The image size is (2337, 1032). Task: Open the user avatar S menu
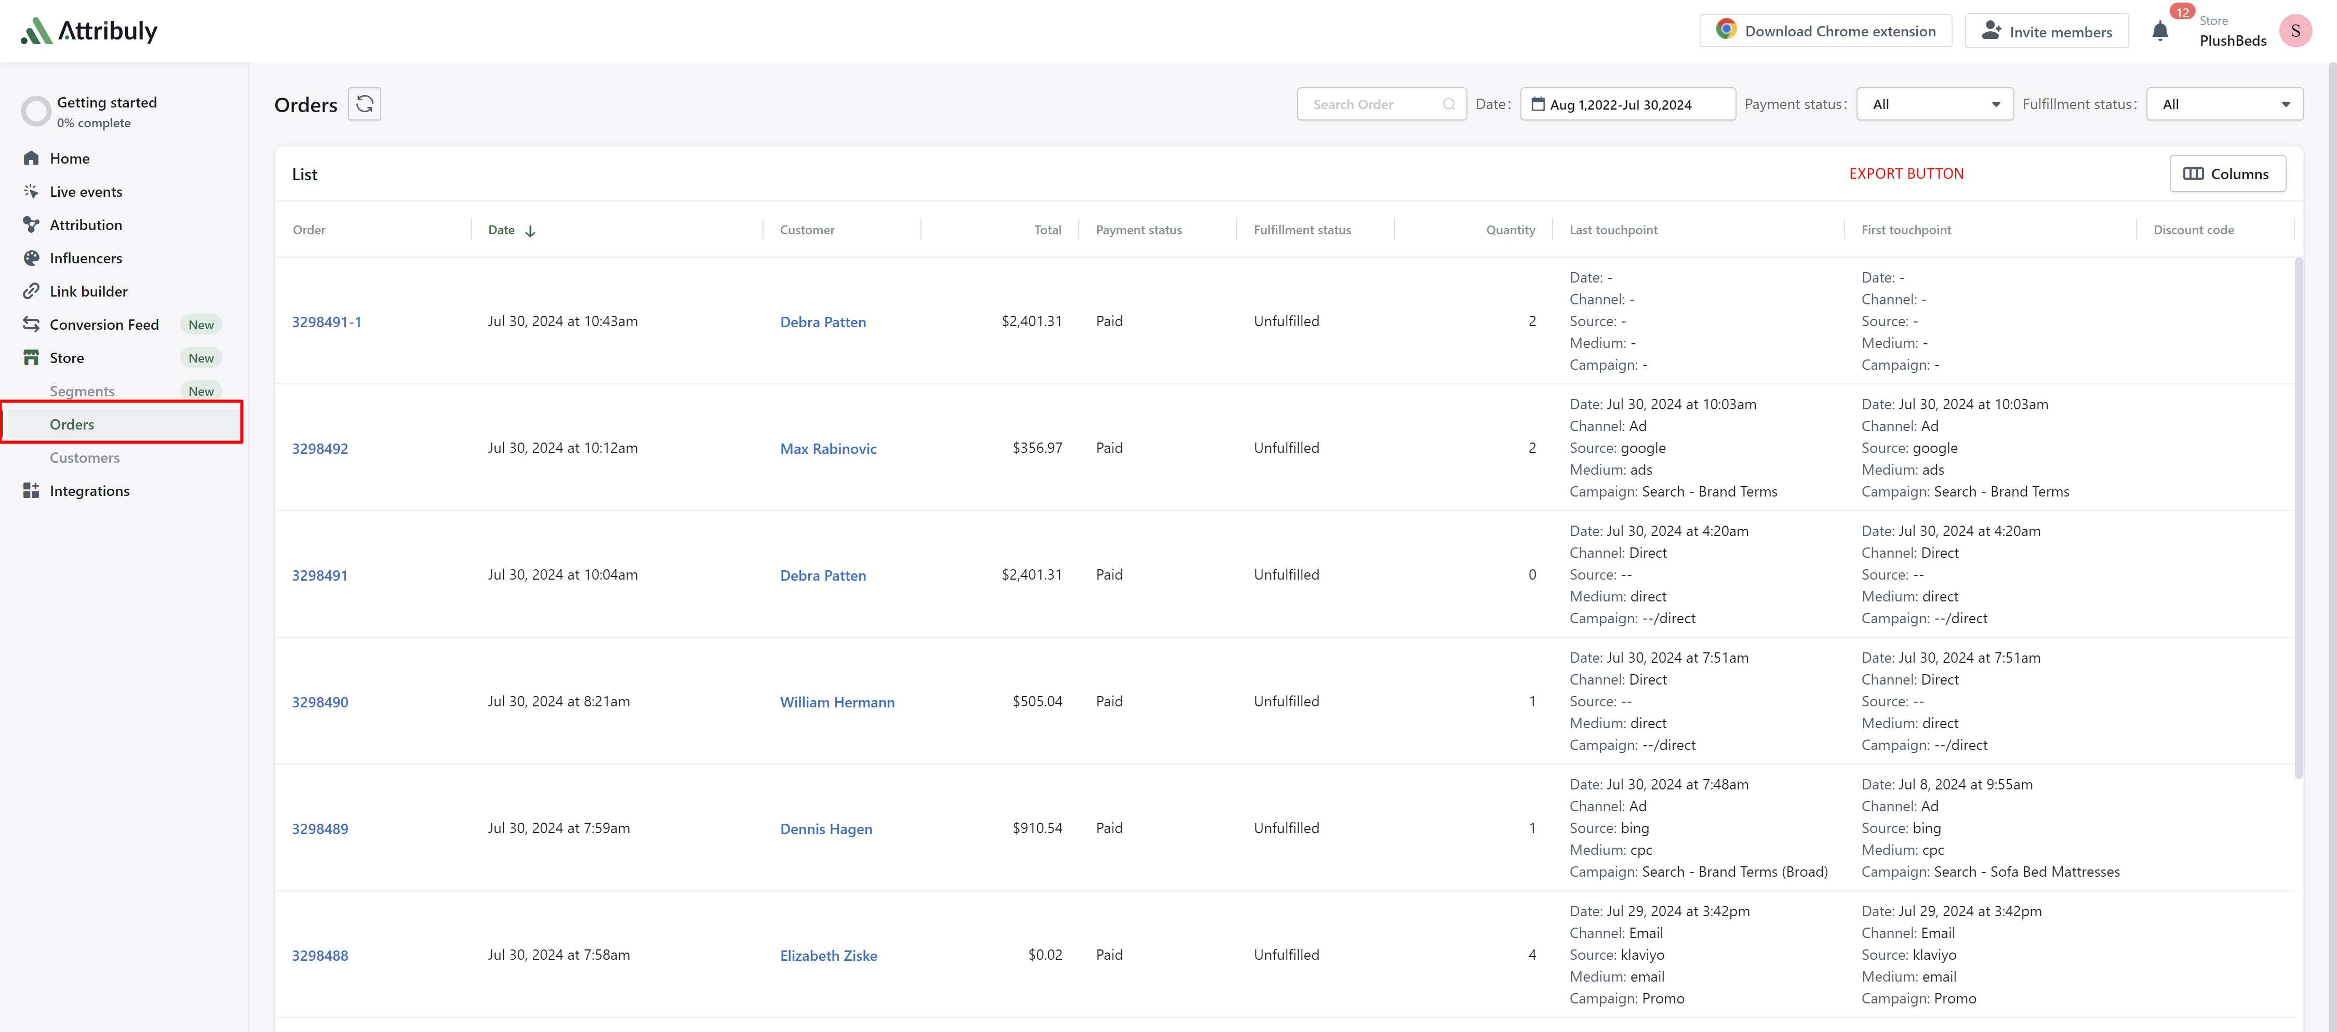coord(2295,31)
